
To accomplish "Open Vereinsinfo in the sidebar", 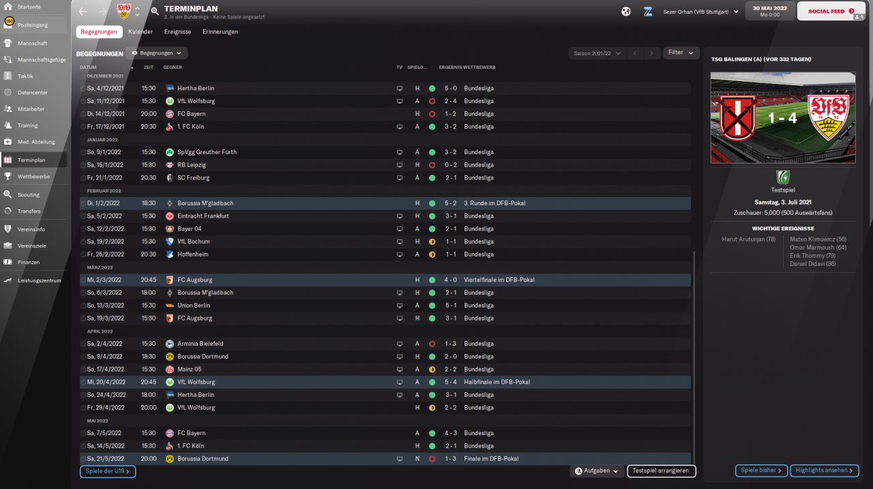I will (x=34, y=229).
